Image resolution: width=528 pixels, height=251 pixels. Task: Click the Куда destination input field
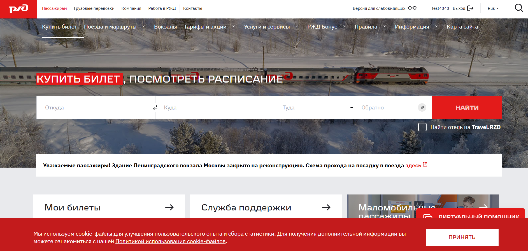215,107
